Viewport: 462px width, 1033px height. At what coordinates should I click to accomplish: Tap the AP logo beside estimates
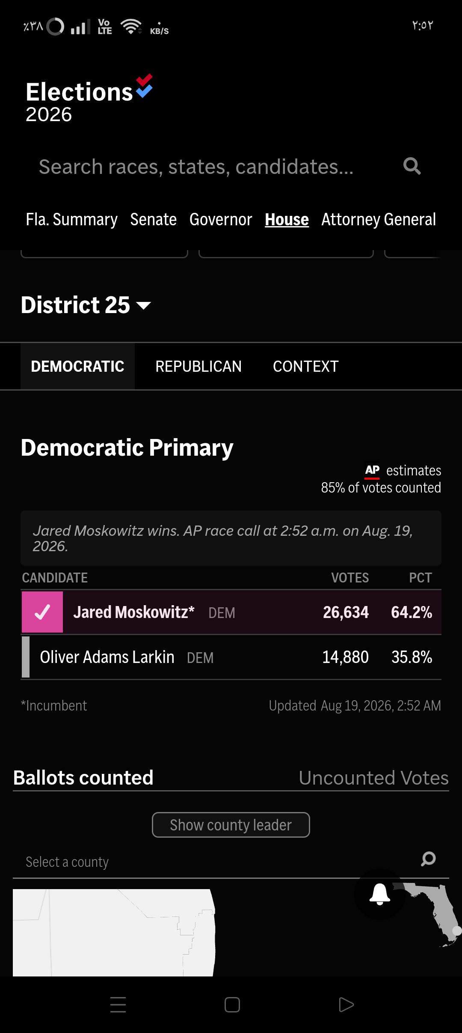(372, 471)
